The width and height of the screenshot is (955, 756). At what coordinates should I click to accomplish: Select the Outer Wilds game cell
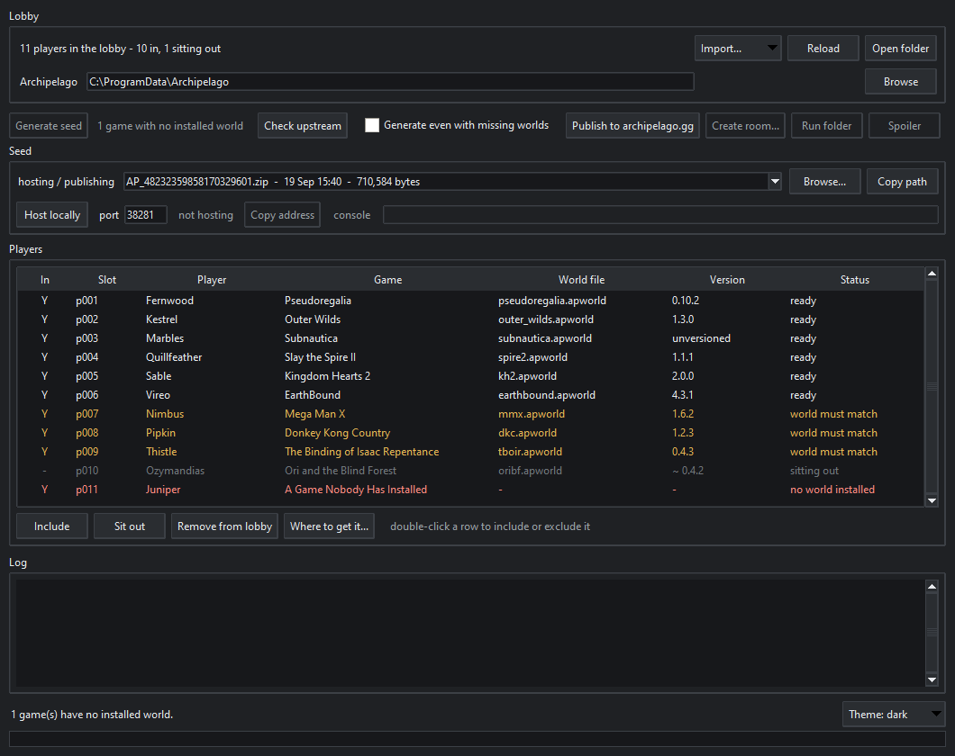(x=313, y=319)
